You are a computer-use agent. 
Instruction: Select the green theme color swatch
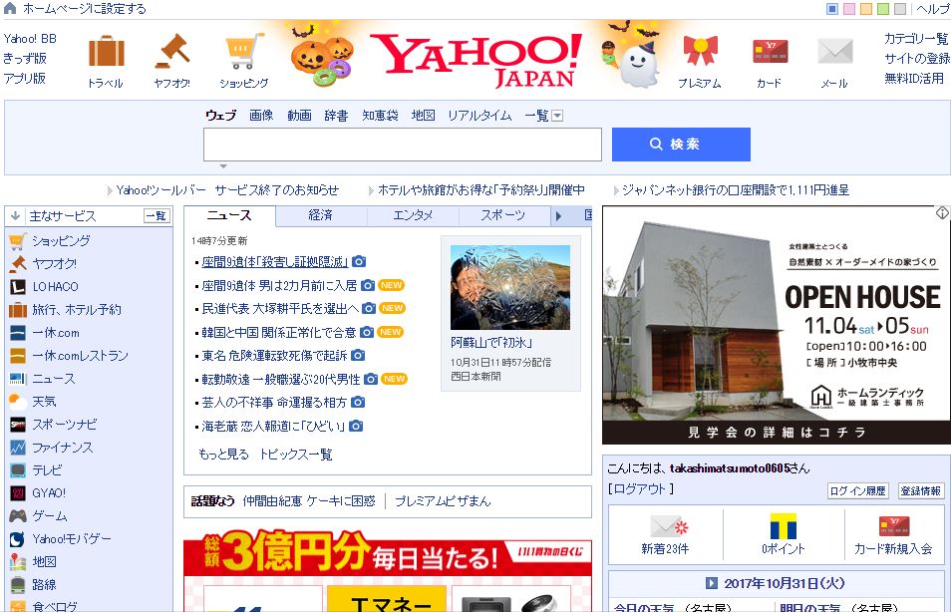pos(883,9)
